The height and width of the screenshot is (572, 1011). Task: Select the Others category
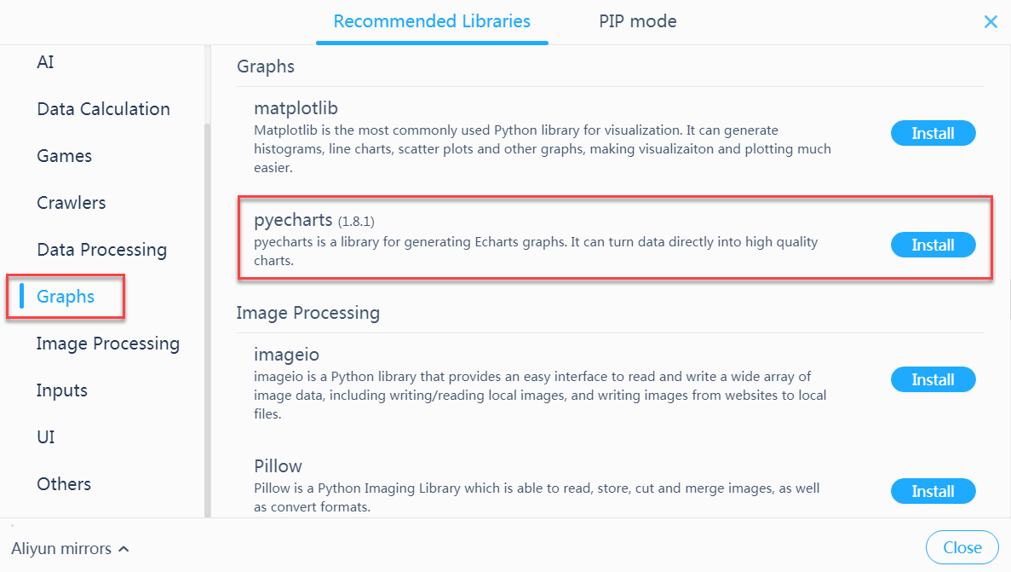[x=64, y=484]
